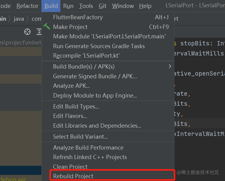The image size is (225, 181).
Task: Choose Analyze APK...
Action: (x=108, y=86)
